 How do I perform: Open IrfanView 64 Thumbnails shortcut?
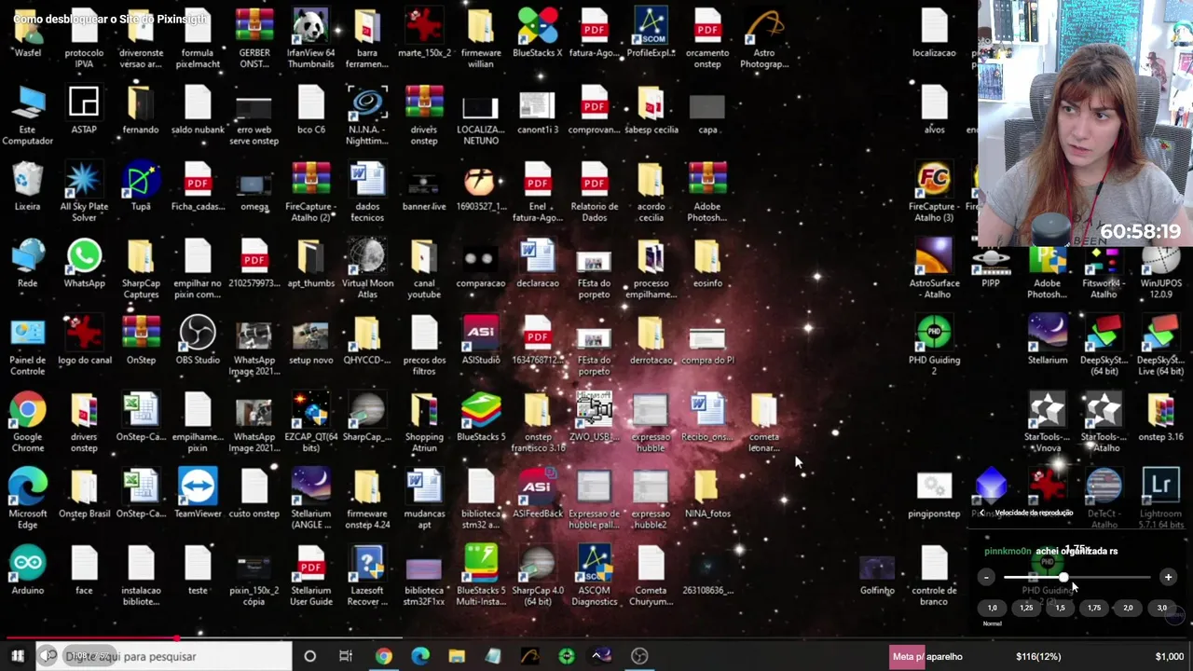310,39
